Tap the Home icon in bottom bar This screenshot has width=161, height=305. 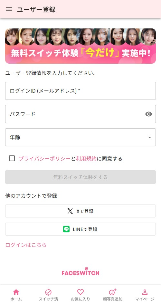[16, 292]
